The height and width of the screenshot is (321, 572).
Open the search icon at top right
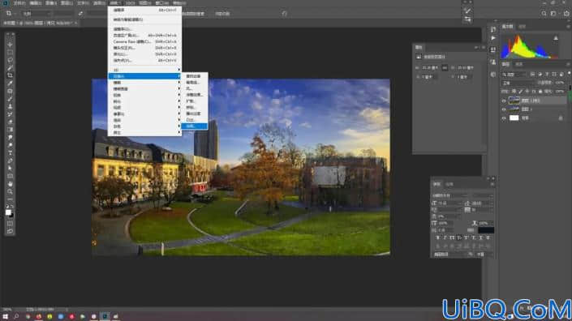[544, 14]
